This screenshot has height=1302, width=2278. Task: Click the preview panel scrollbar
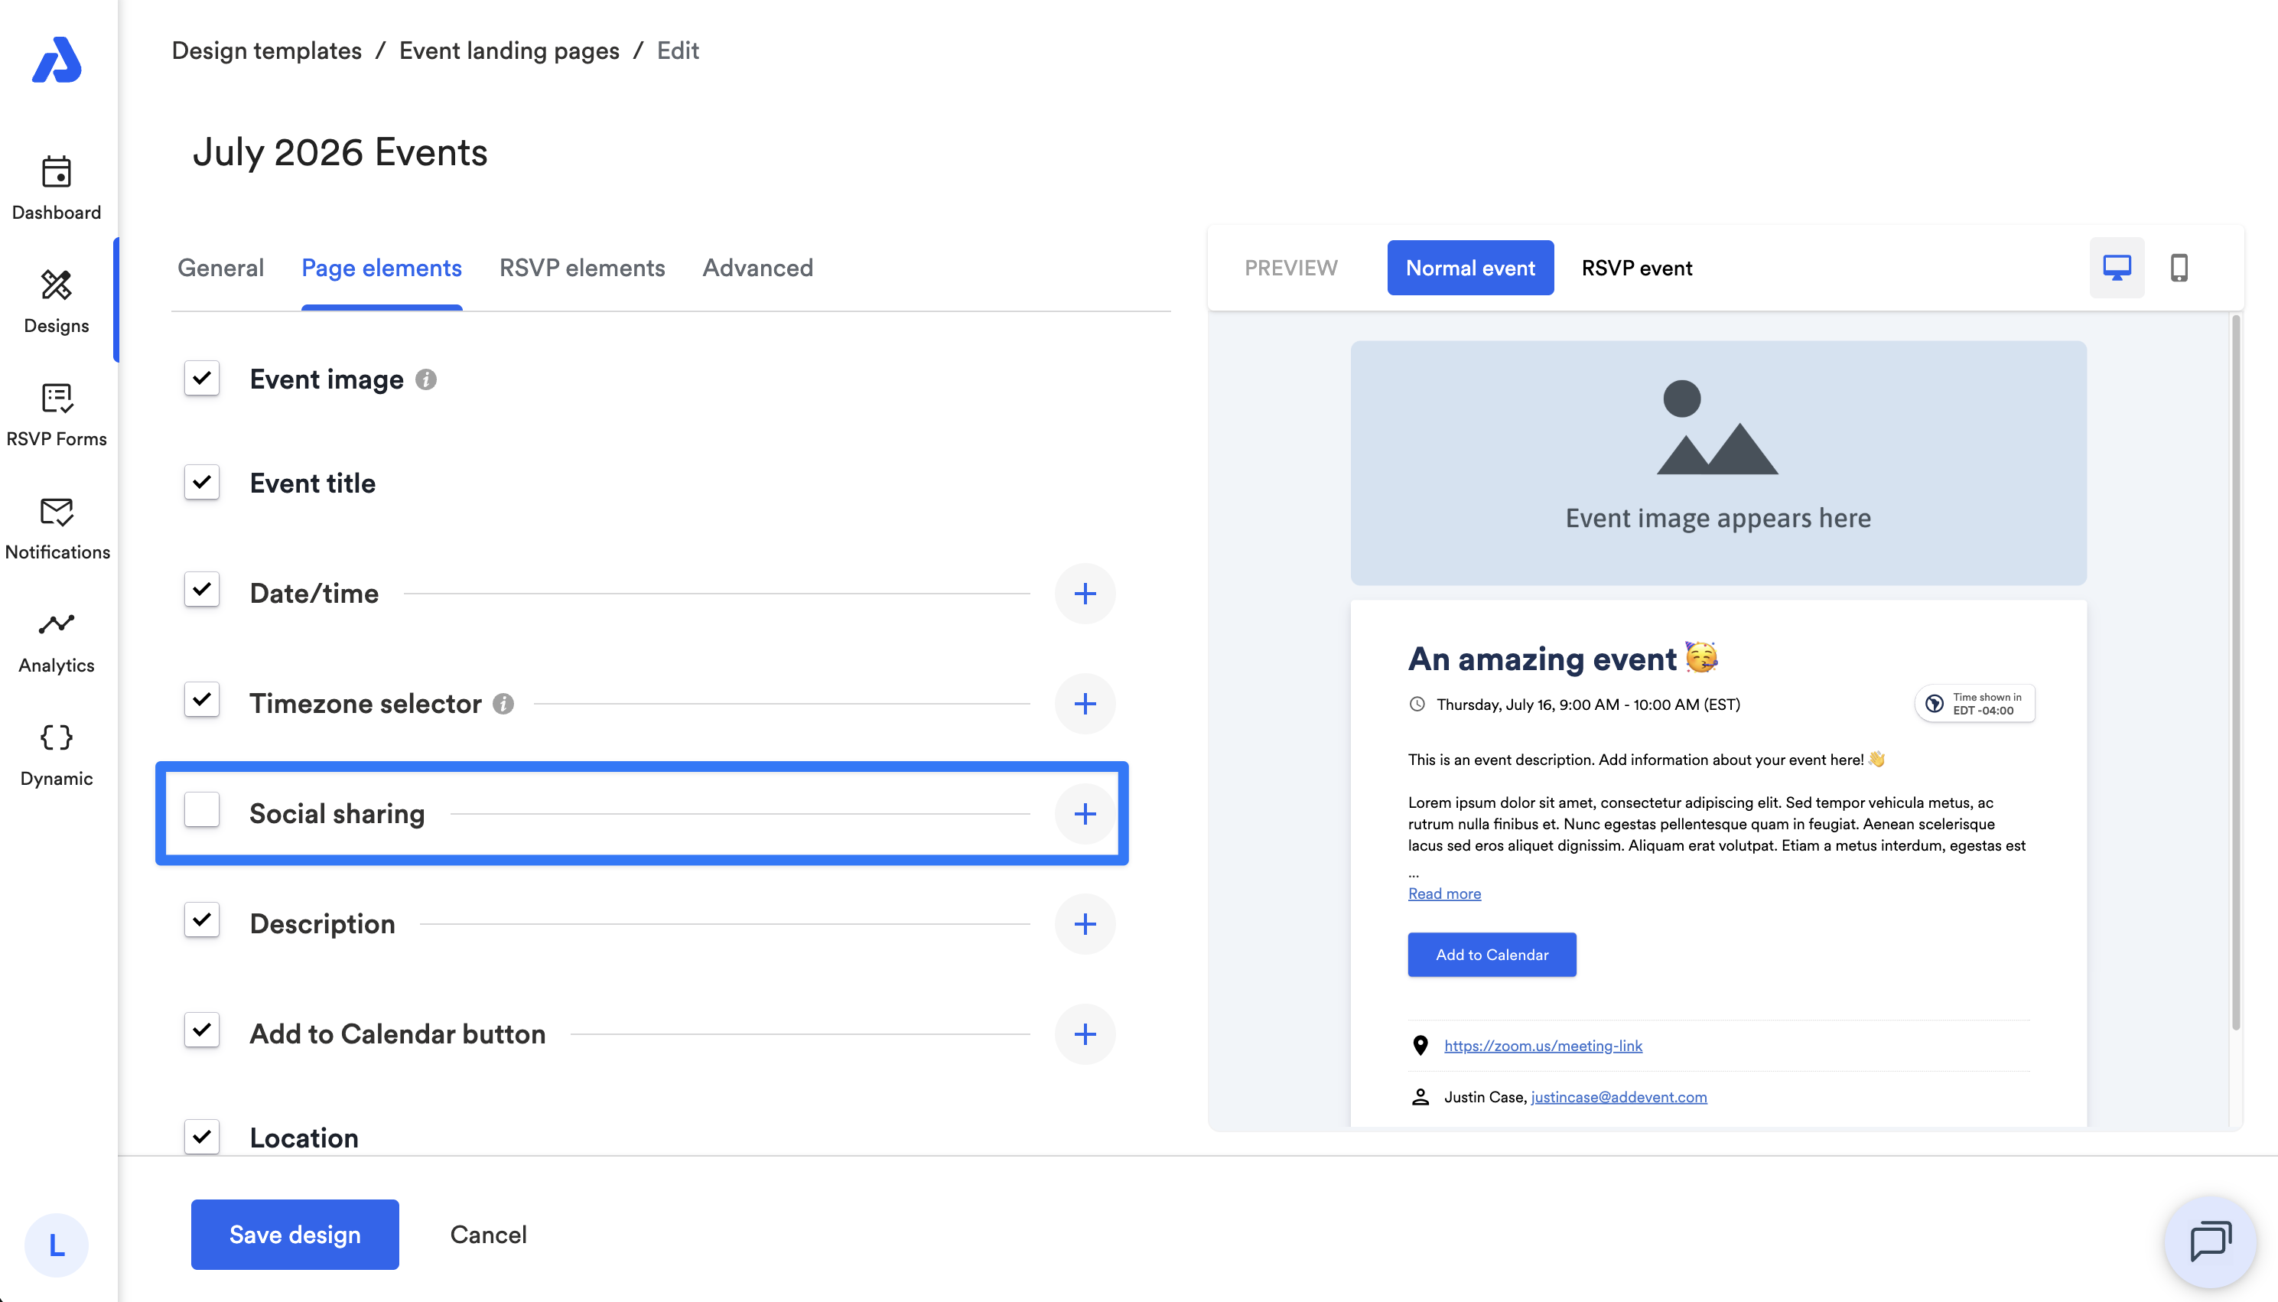(2235, 672)
